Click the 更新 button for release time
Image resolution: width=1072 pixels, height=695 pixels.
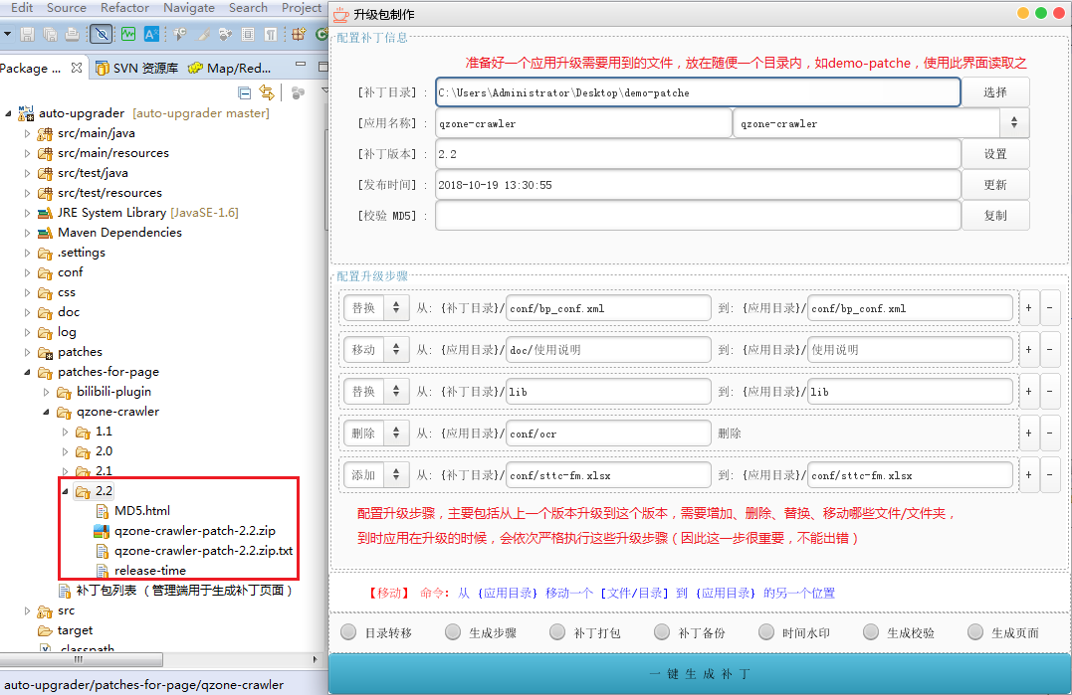[x=994, y=184]
